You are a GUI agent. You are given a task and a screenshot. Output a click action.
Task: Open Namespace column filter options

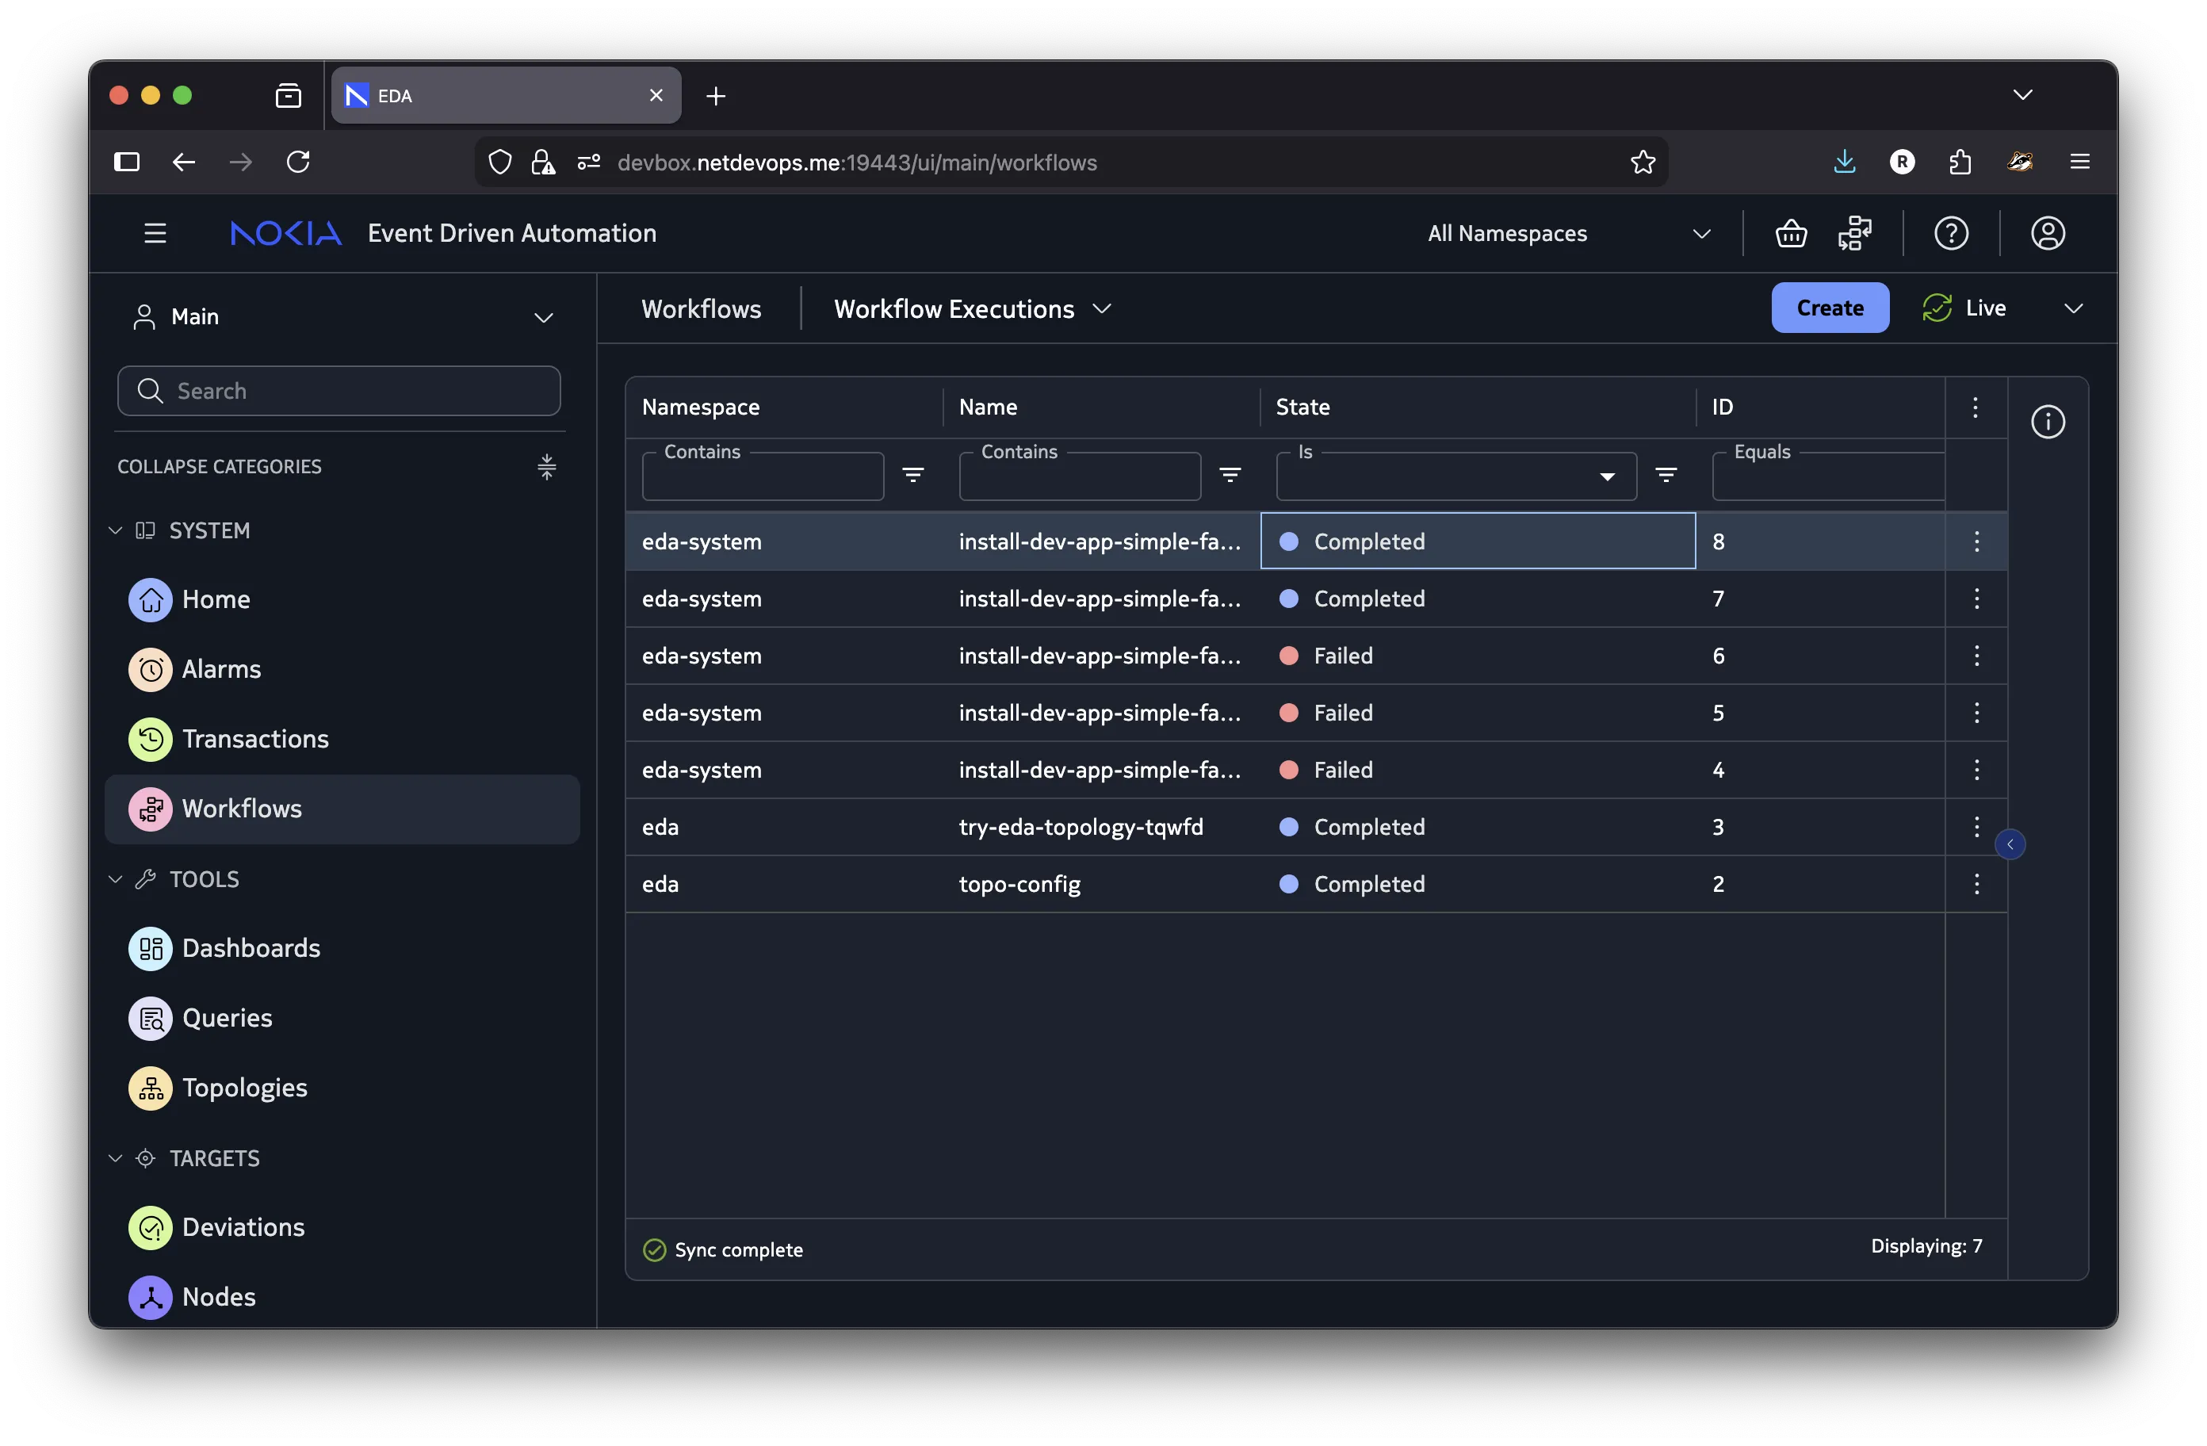[x=912, y=476]
